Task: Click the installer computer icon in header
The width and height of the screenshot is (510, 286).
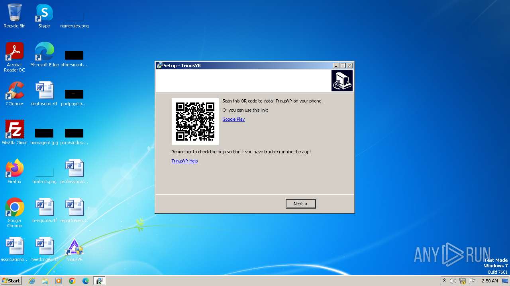Action: click(342, 81)
